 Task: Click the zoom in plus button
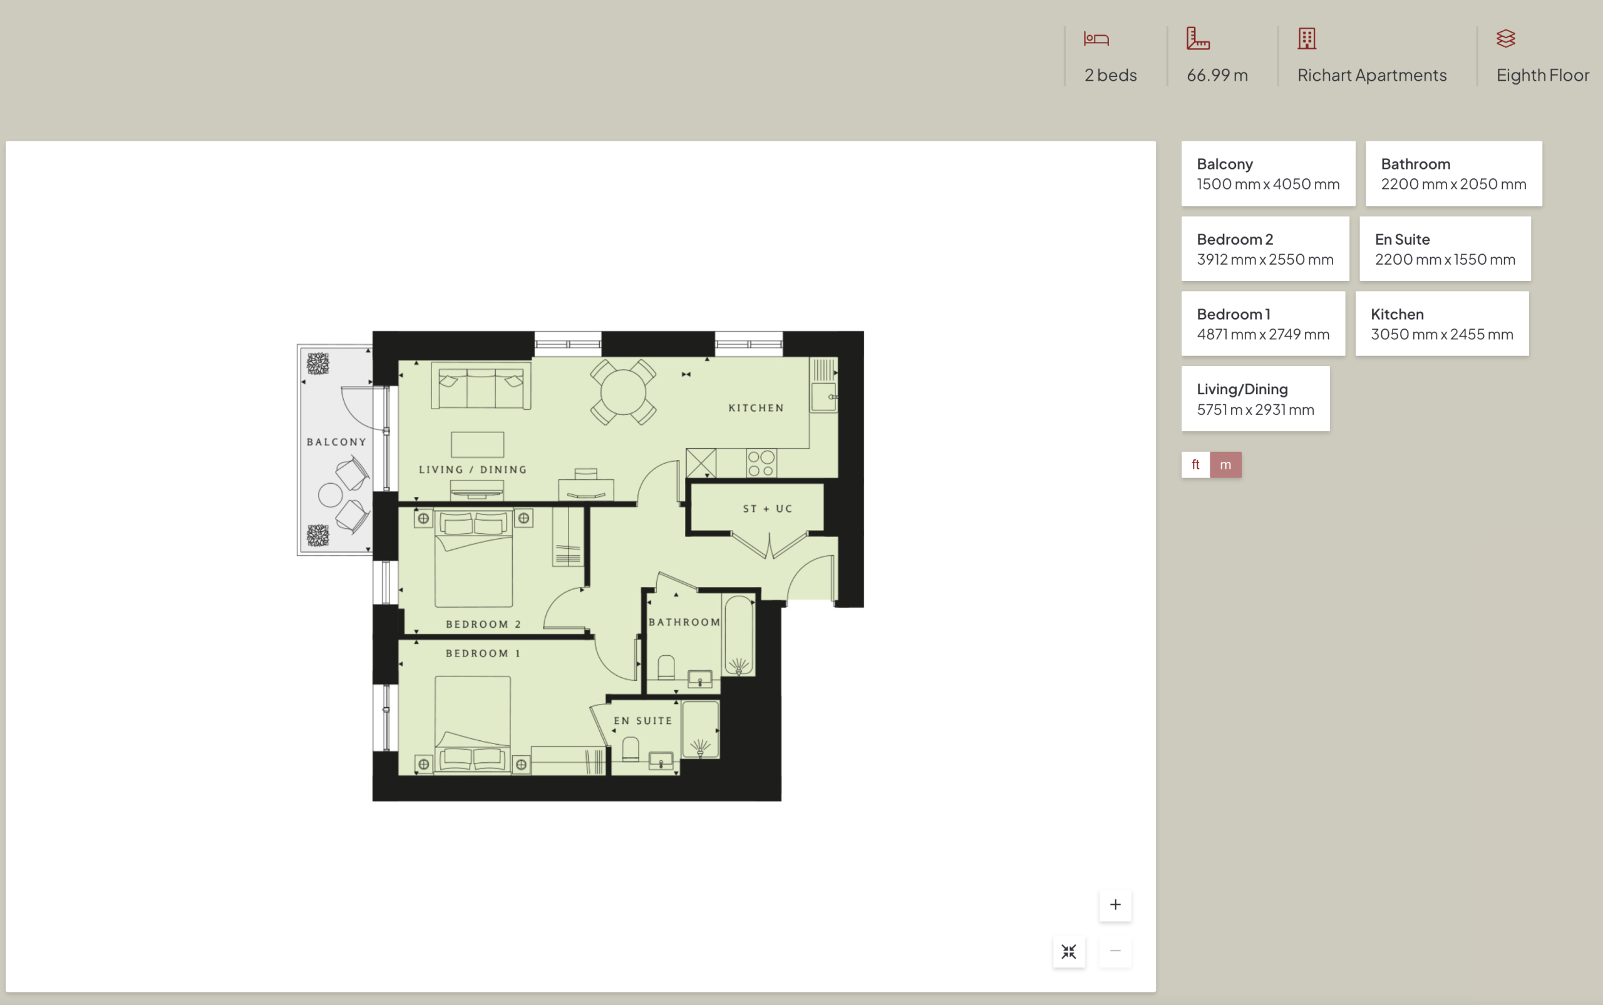(1115, 905)
